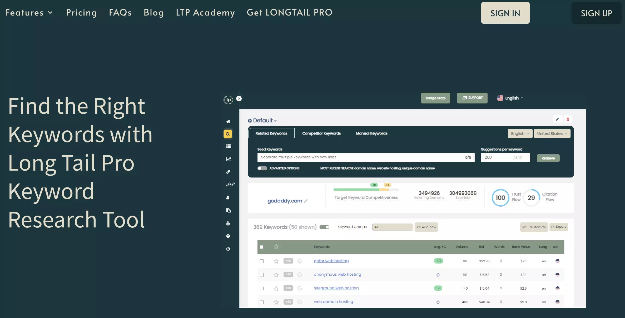Click the SIGN IN button
This screenshot has height=318, width=625.
[x=505, y=13]
